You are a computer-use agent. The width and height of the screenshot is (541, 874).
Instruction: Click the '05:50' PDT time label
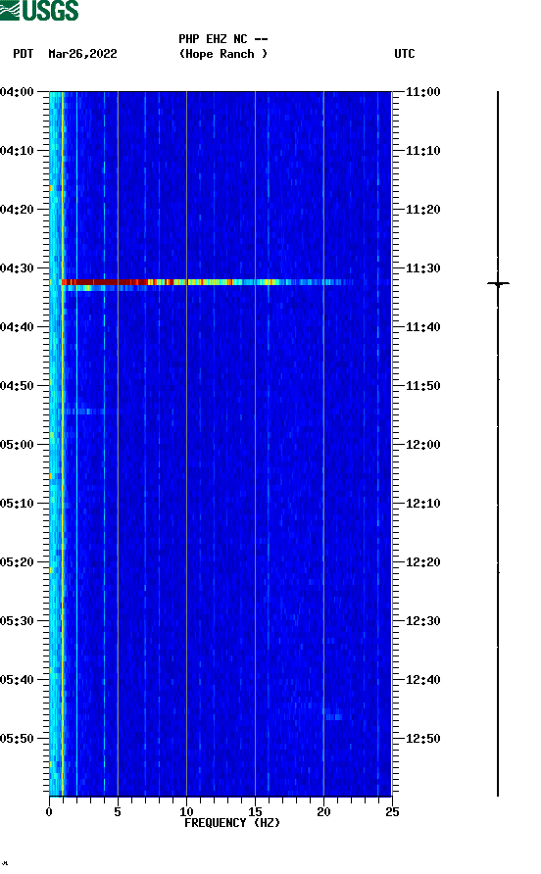tap(17, 739)
